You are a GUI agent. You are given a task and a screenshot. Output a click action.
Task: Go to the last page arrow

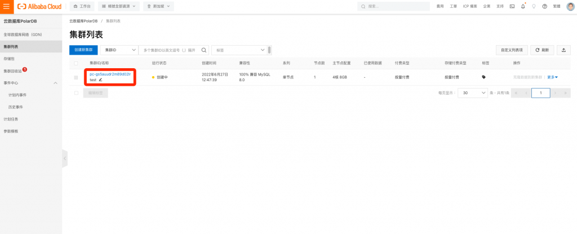pyautogui.click(x=565, y=93)
